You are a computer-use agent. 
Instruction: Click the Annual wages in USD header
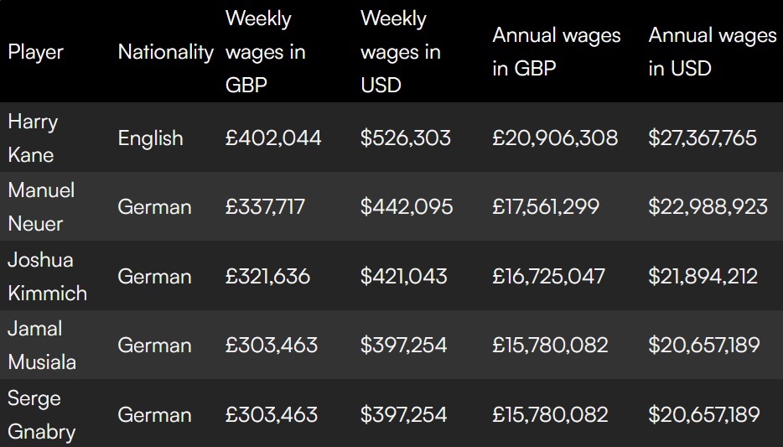coord(712,52)
